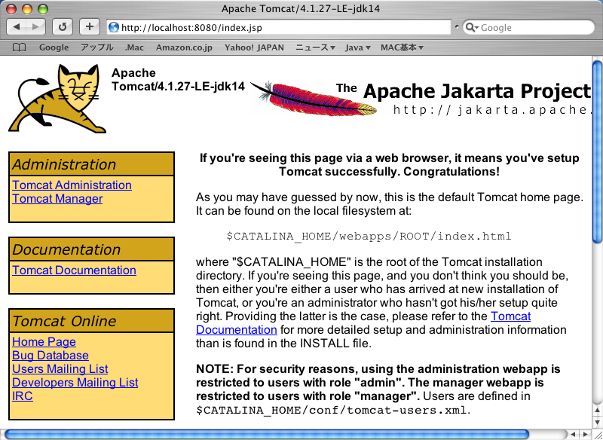Visit the Tomcat Online Home Page link
The width and height of the screenshot is (603, 440).
coord(44,341)
